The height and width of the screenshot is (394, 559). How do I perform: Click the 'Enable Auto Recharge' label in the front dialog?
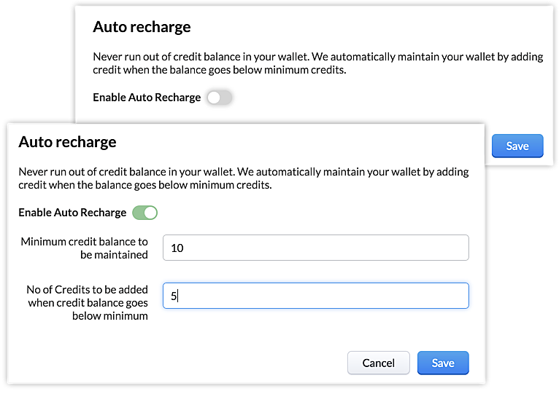pos(72,213)
